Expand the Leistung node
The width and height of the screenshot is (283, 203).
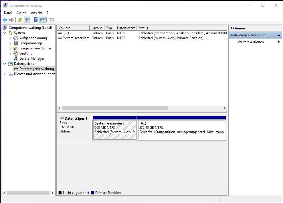click(10, 53)
